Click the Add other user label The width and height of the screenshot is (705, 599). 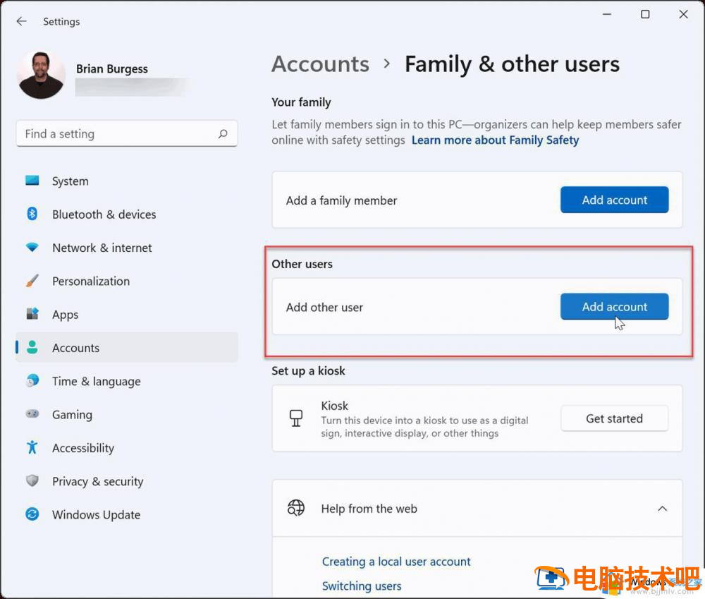point(324,308)
